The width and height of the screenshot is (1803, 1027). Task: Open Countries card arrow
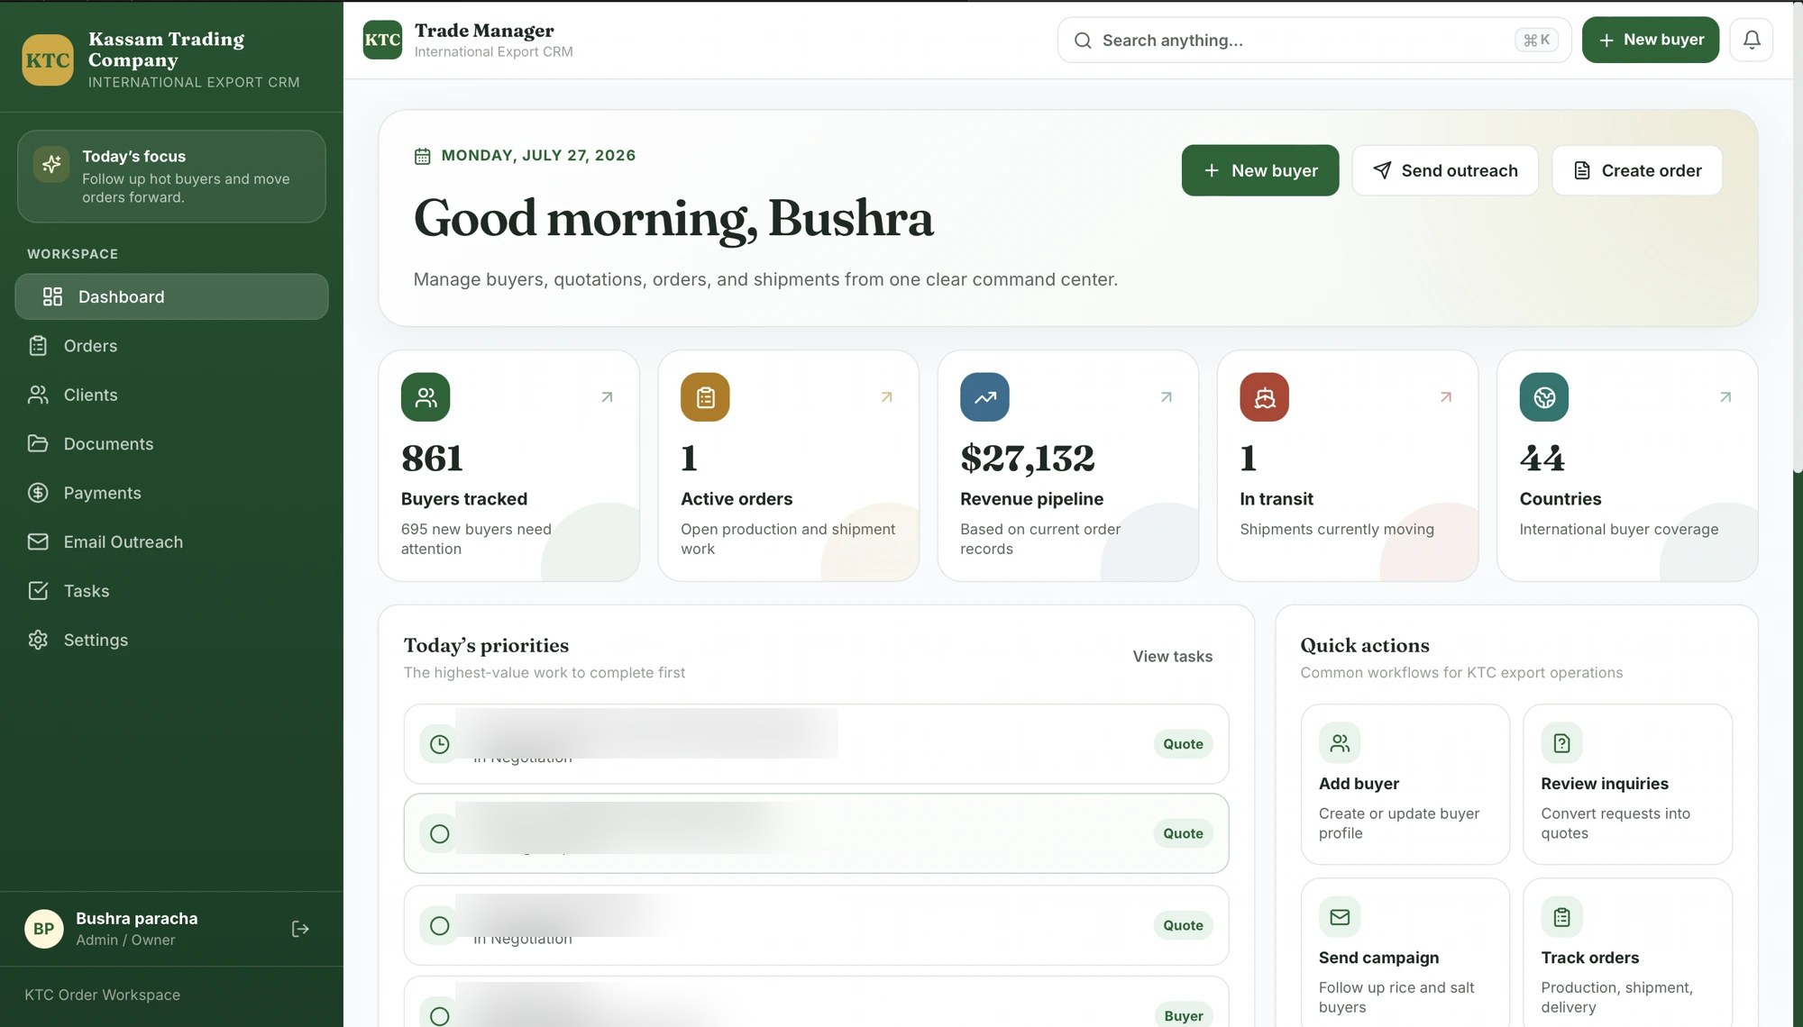pos(1725,397)
